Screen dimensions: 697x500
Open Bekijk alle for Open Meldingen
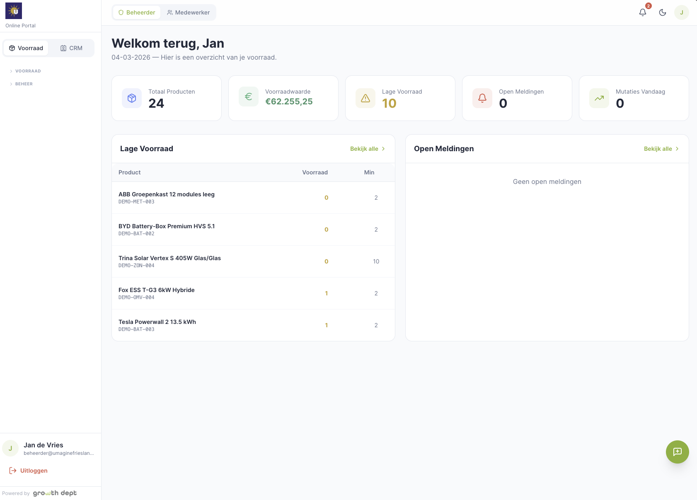tap(661, 149)
